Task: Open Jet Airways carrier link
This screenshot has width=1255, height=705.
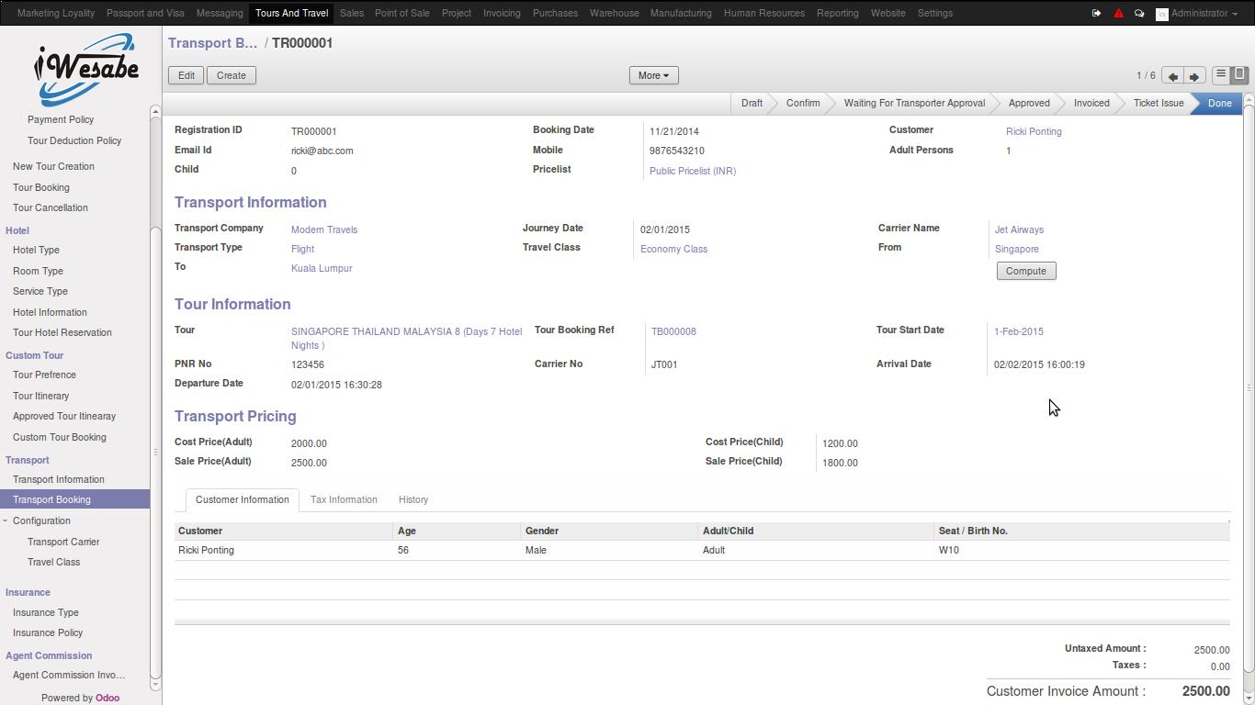Action: click(1019, 229)
